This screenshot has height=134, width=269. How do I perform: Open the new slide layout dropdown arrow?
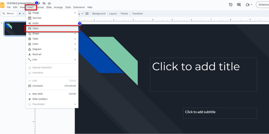pyautogui.click(x=23, y=13)
